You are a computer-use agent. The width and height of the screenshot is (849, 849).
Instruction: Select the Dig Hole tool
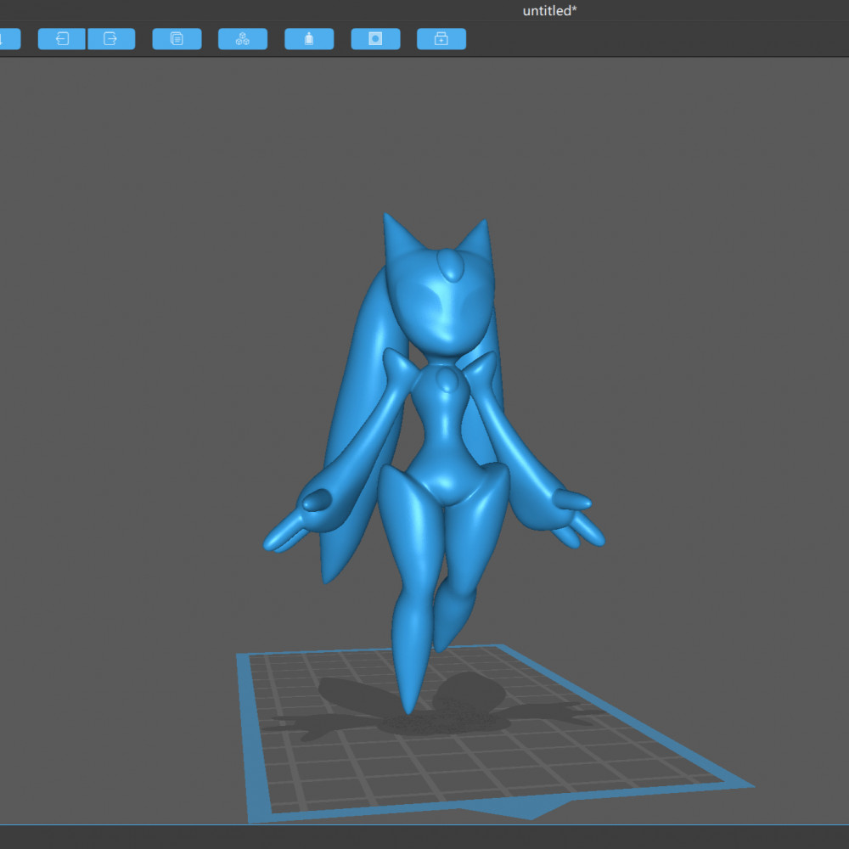tap(375, 39)
